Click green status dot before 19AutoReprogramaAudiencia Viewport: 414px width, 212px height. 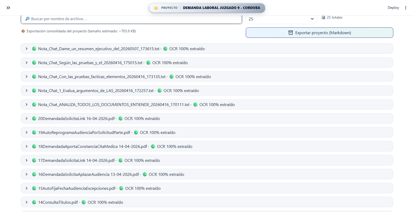[x=34, y=132]
